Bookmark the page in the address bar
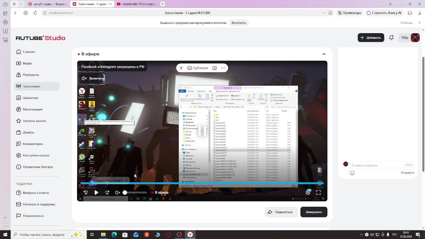This screenshot has height=239, width=425. (x=330, y=13)
